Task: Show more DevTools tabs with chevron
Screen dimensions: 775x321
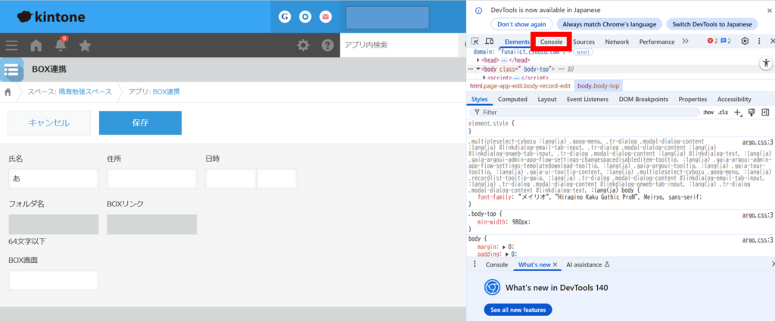Action: tap(685, 42)
